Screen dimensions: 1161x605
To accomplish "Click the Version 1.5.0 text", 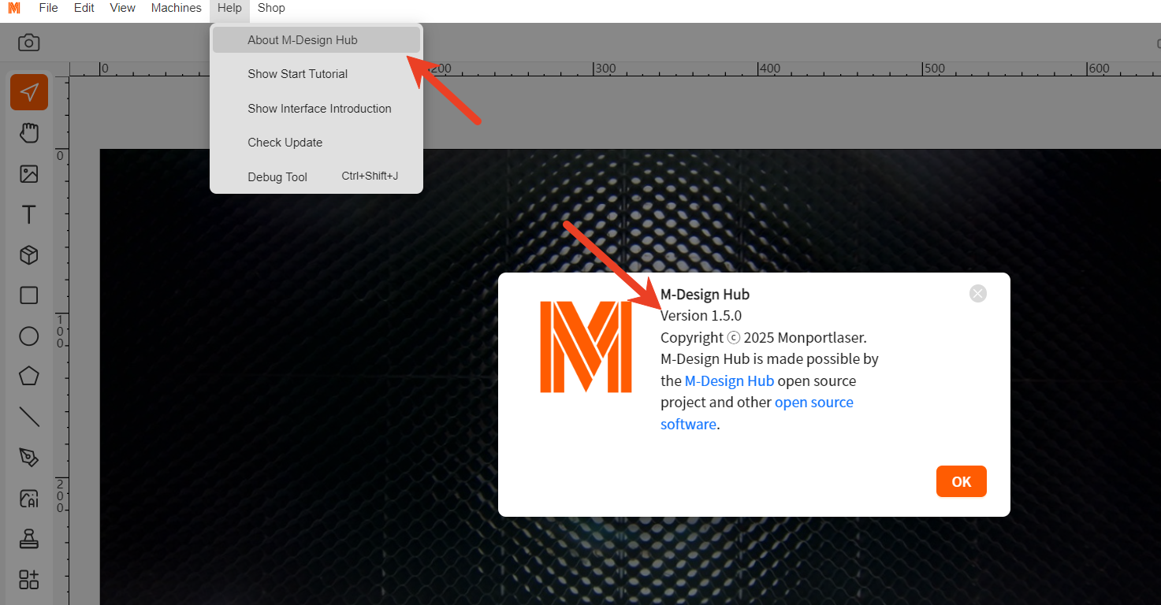I will [701, 316].
